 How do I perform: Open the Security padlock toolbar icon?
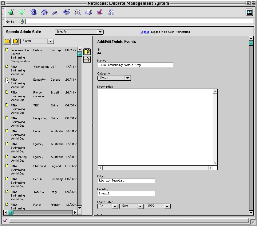100,12
